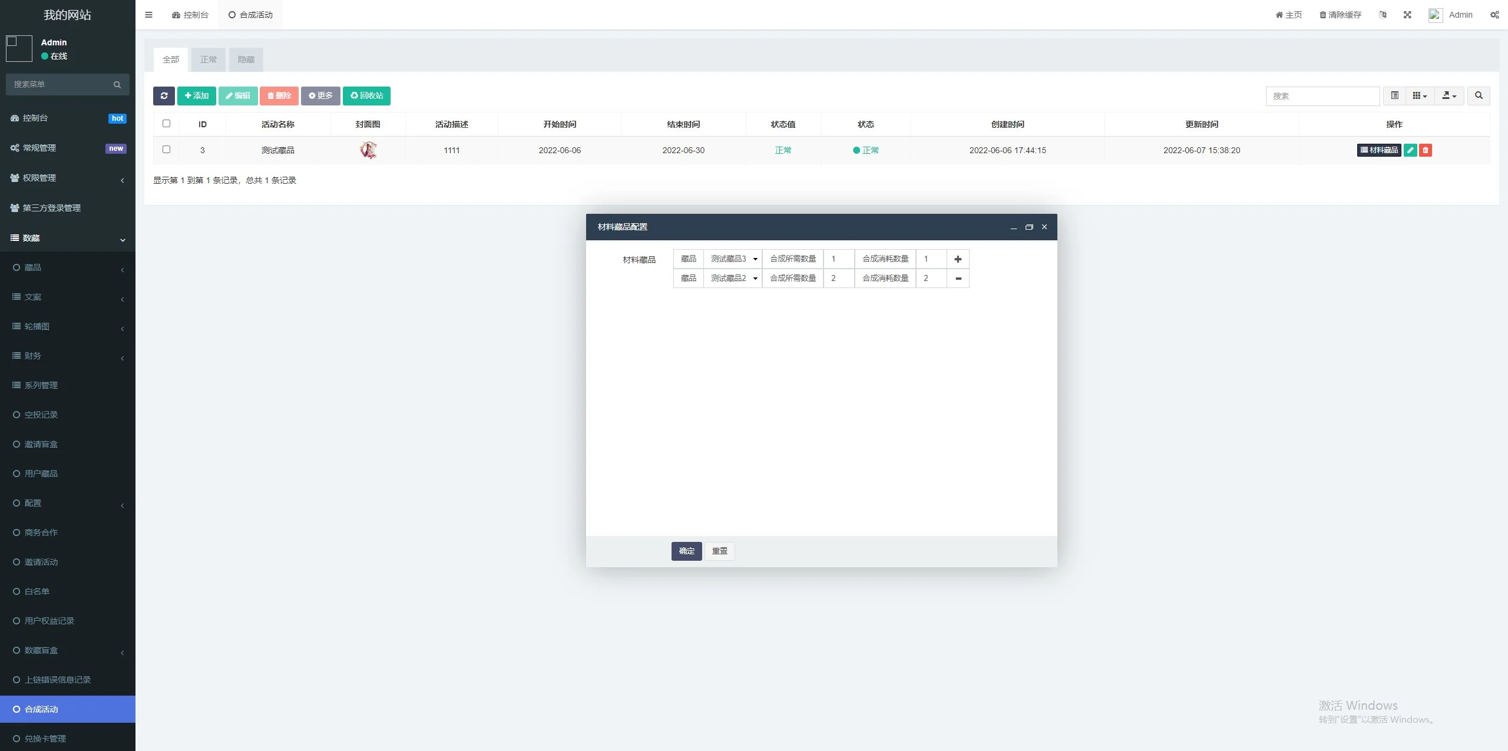Click the red trash delete icon in row
This screenshot has height=751, width=1508.
click(x=1426, y=150)
